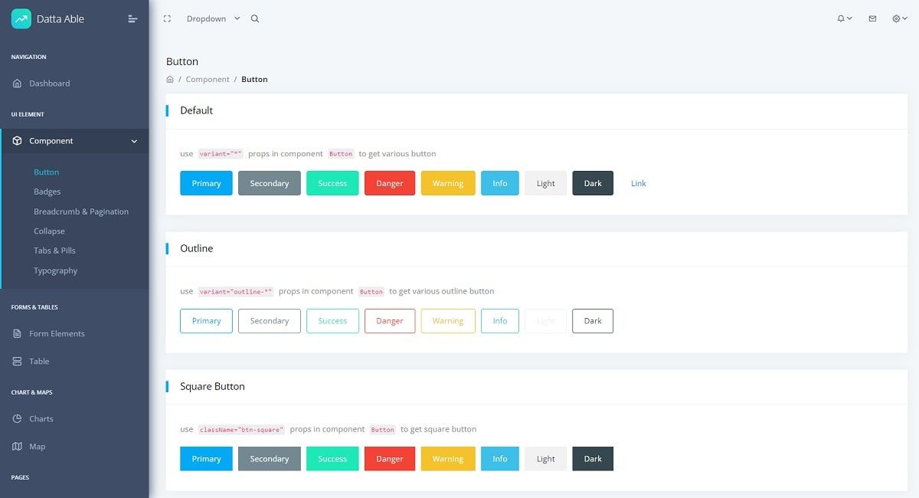This screenshot has height=498, width=919.
Task: Click the fullscreen icon in the top bar
Action: point(167,18)
